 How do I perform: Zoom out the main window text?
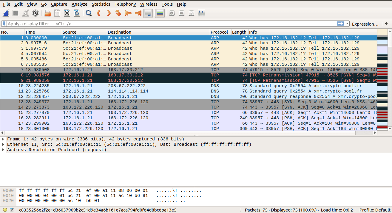coord(182,13)
